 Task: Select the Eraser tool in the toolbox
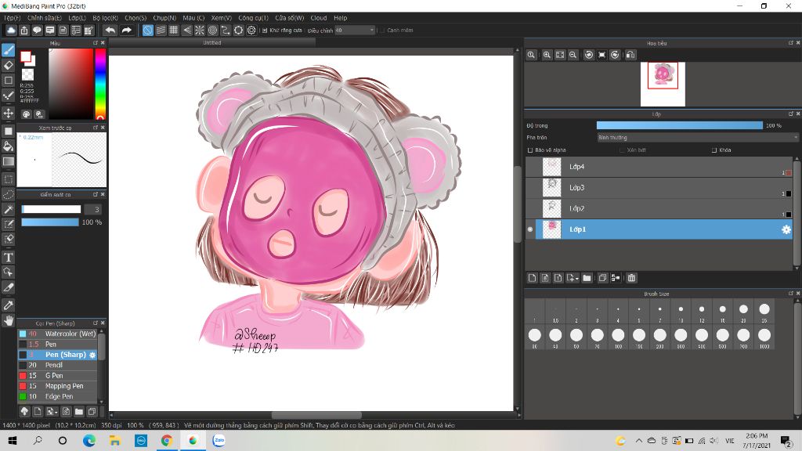pyautogui.click(x=8, y=66)
